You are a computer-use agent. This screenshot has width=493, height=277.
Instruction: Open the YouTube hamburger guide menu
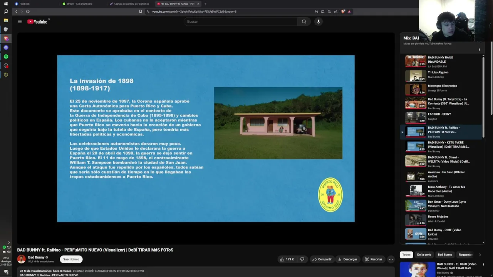pyautogui.click(x=20, y=22)
